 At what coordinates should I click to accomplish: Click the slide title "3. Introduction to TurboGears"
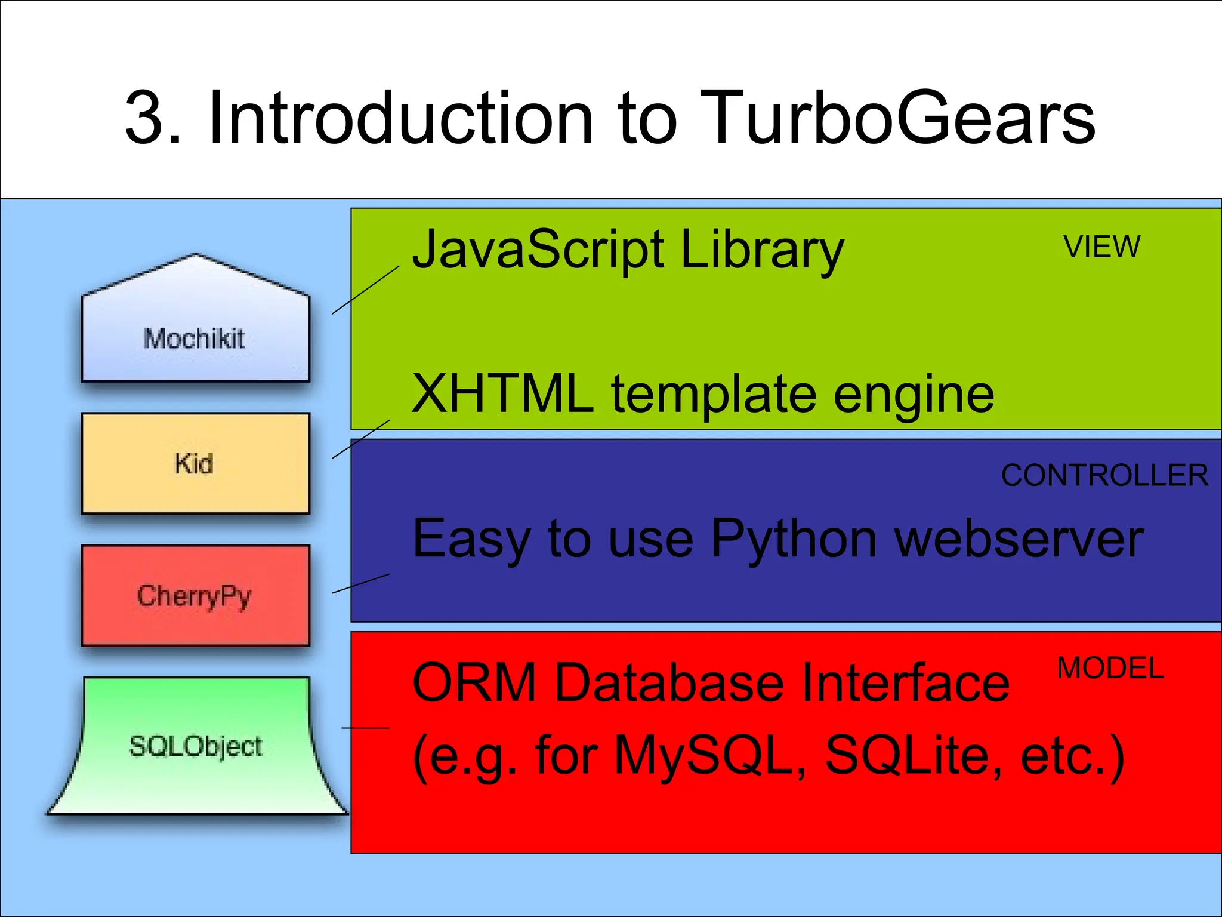click(610, 117)
